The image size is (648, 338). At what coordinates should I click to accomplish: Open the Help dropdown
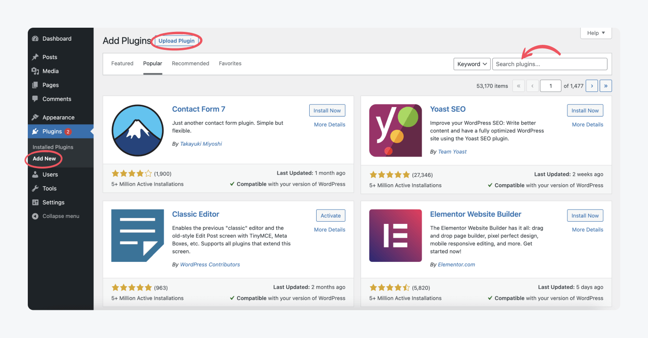(x=596, y=33)
